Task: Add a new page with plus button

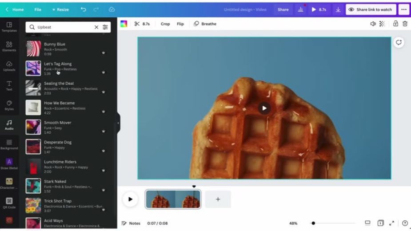Action: click(218, 199)
